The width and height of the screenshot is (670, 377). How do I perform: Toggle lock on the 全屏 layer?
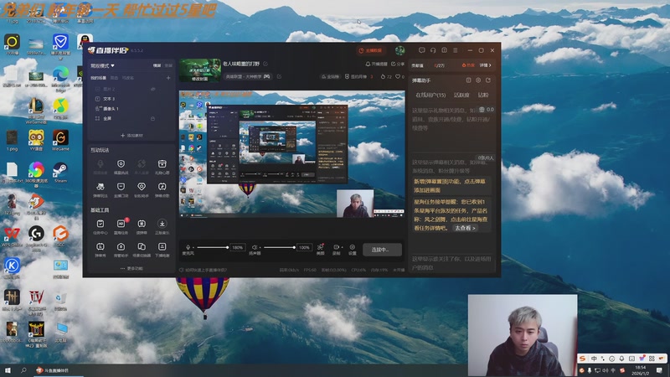point(152,118)
